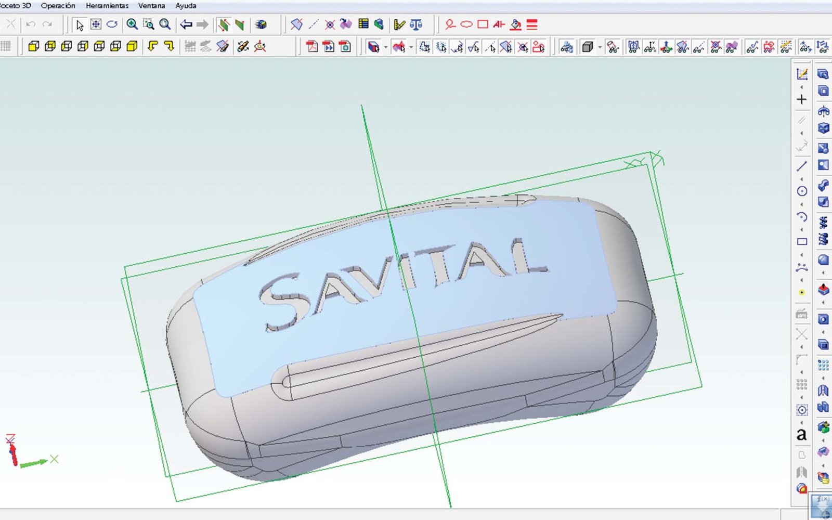Click the red arrow on blue surface icon
This screenshot has width=832, height=520.
(823, 289)
